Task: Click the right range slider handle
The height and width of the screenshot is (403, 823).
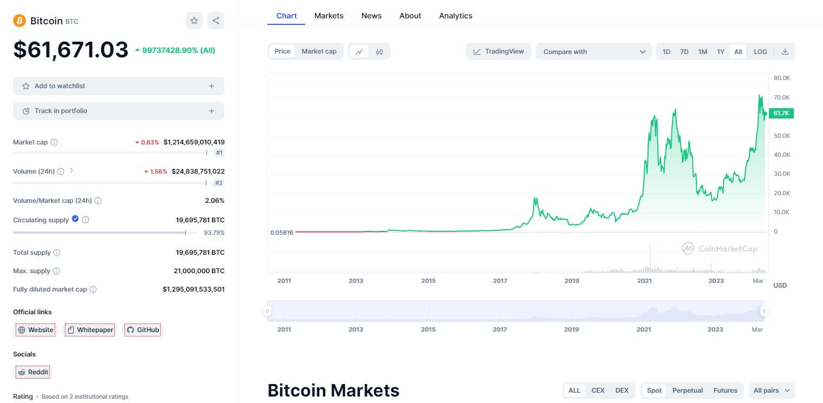Action: click(764, 311)
